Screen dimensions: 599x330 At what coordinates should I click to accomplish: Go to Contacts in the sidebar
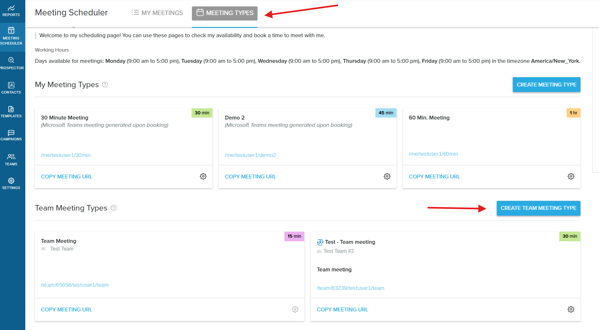(11, 88)
